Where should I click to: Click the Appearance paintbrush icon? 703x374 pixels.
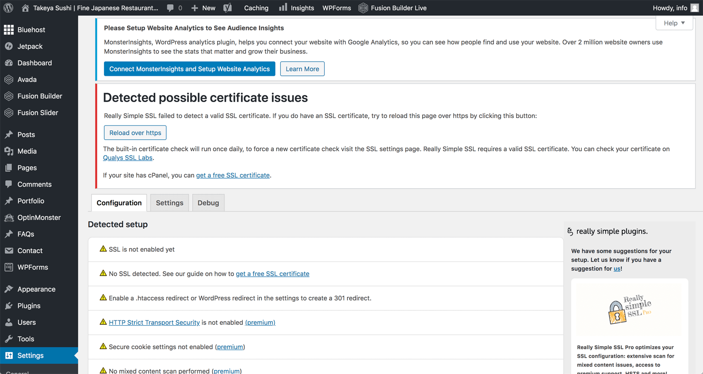(9, 289)
